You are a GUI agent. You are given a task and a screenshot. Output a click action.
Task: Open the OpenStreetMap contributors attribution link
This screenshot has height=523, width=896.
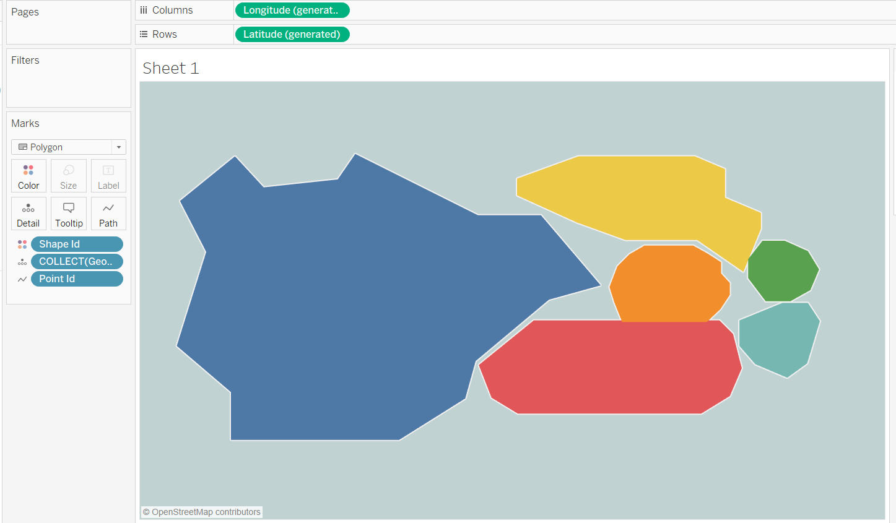click(201, 512)
